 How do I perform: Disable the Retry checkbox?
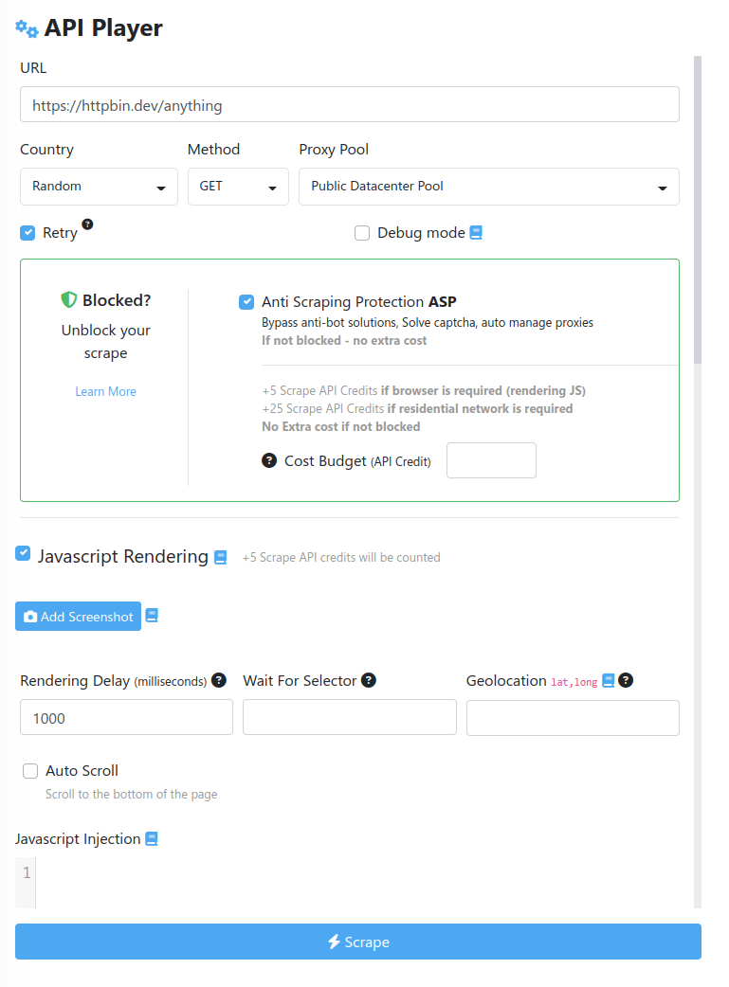[27, 232]
